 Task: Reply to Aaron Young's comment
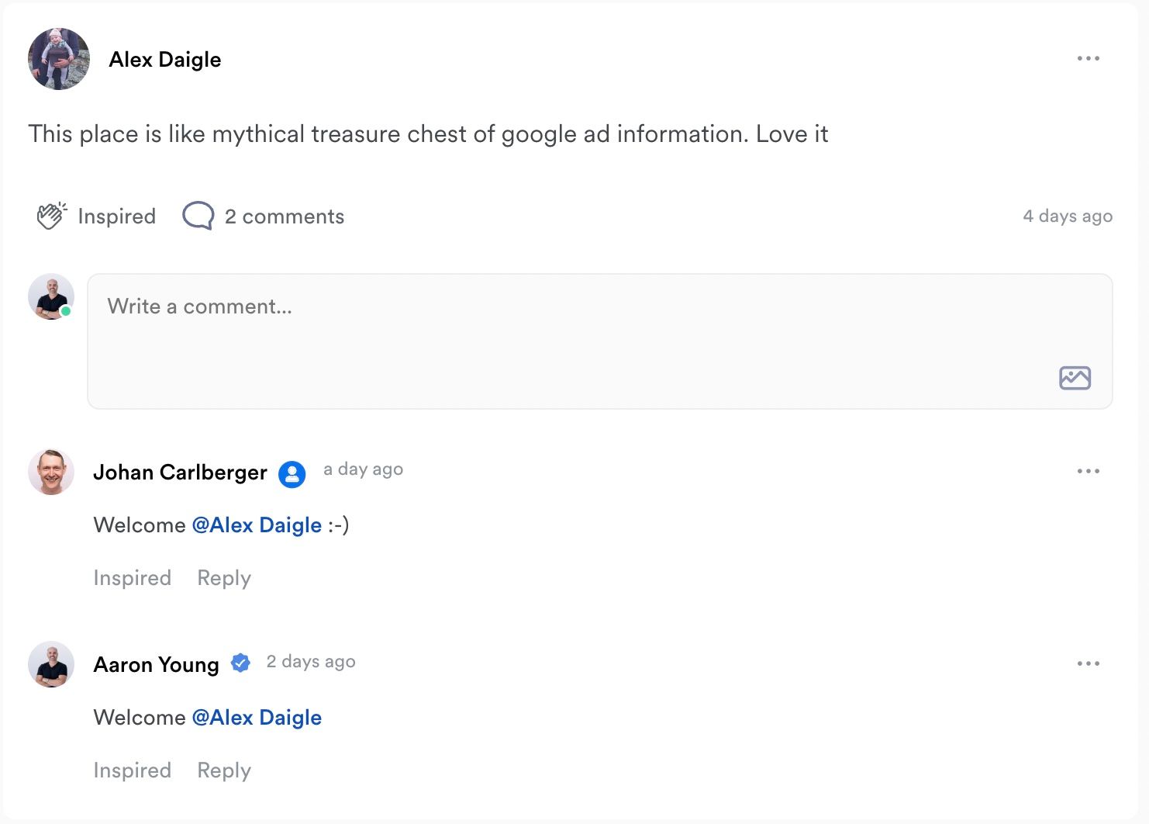224,770
